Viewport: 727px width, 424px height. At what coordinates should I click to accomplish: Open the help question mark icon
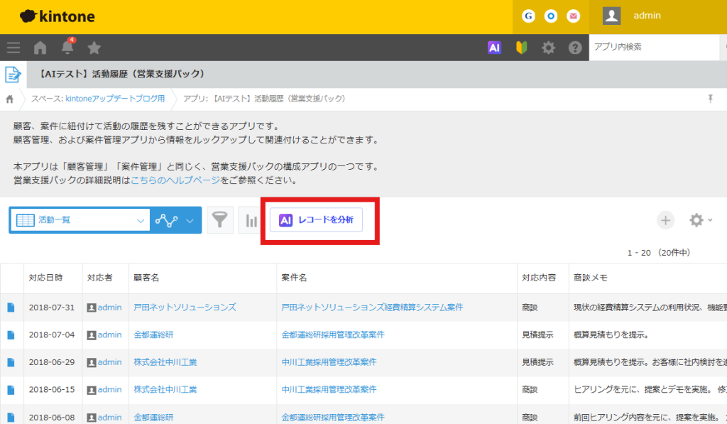(575, 48)
